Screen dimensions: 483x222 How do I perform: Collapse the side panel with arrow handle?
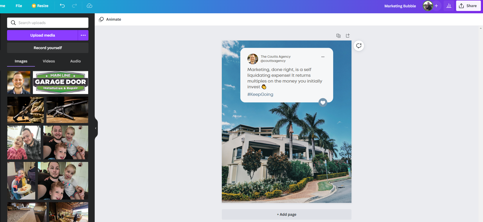pos(96,128)
